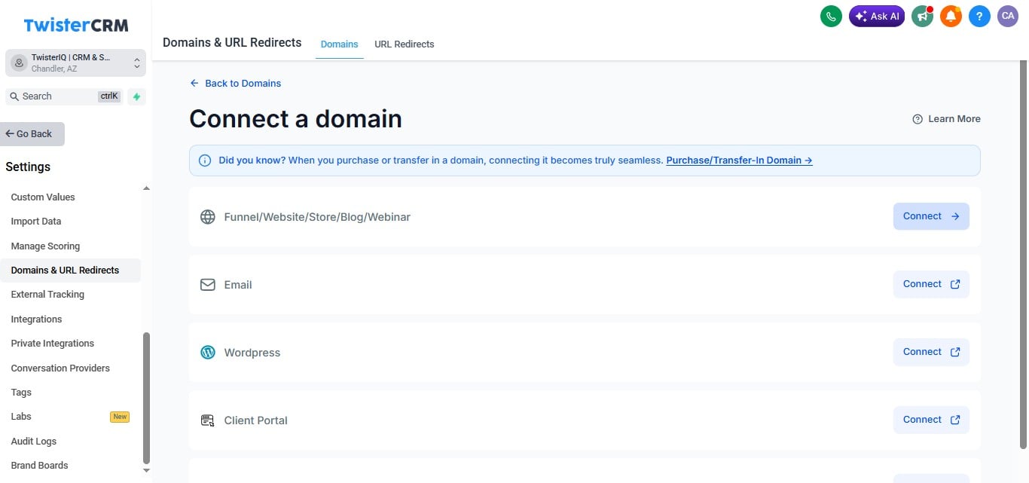Click into the Search field
The image size is (1029, 483).
coord(64,96)
